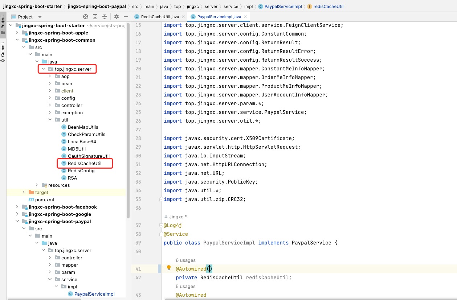
Task: Click the MD5Util class icon
Action: click(x=64, y=149)
